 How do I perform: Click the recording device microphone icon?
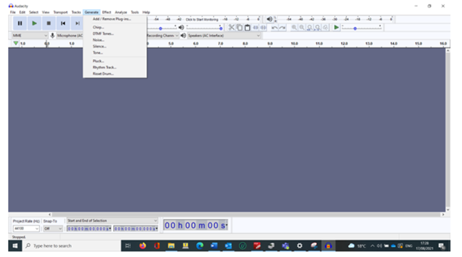coord(52,36)
